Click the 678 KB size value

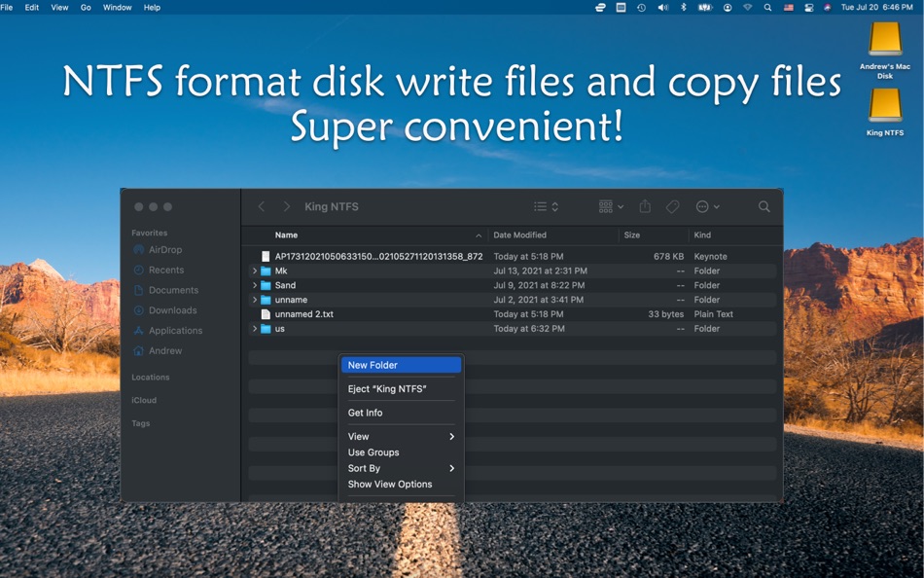point(669,257)
